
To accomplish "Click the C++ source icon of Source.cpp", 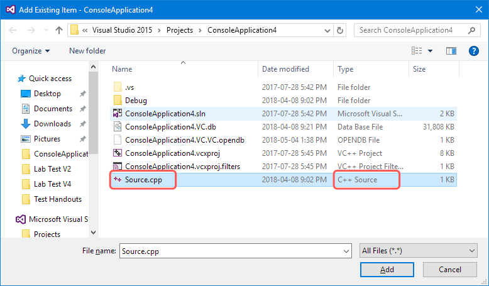I will [x=118, y=179].
